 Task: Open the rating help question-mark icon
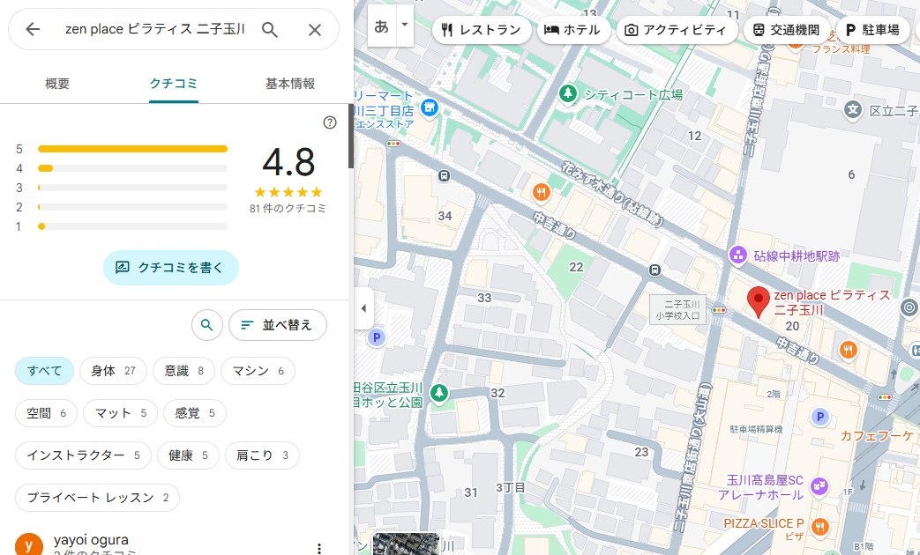pyautogui.click(x=329, y=122)
